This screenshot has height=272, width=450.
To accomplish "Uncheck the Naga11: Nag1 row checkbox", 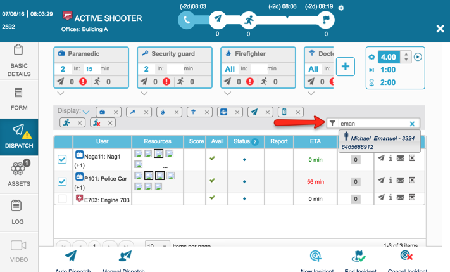I will pyautogui.click(x=62, y=159).
